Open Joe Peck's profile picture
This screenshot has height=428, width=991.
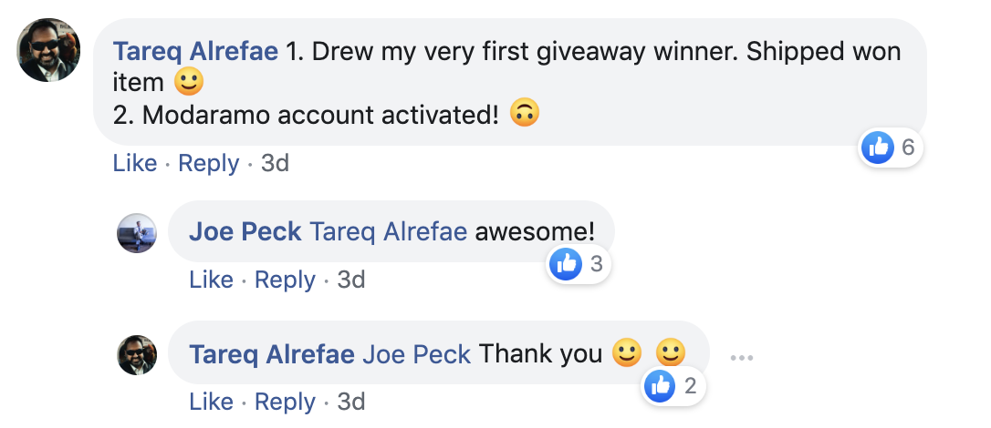(137, 233)
